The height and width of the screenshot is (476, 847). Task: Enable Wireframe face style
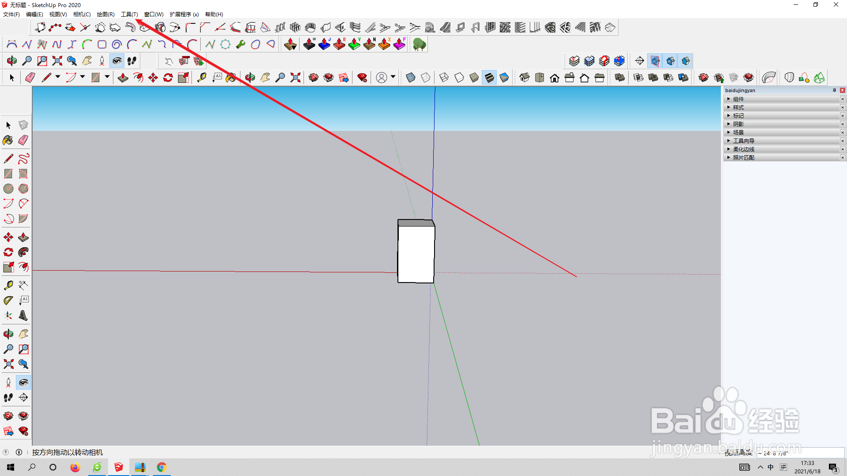pos(444,78)
